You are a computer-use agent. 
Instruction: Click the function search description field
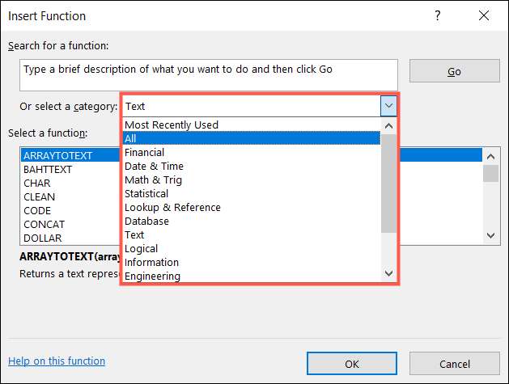coord(209,74)
